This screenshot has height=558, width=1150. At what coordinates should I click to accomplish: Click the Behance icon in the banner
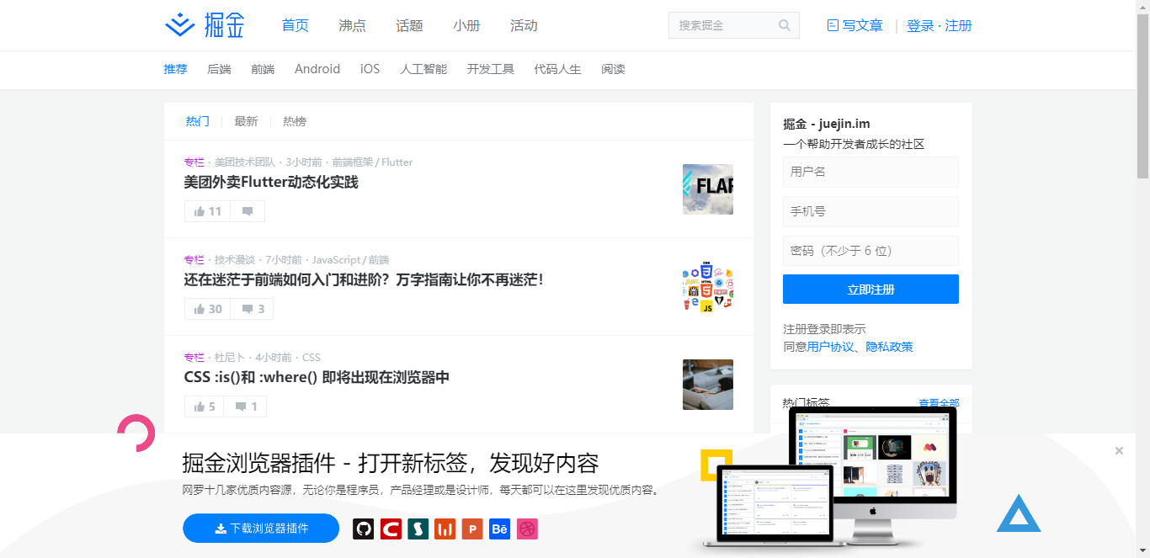click(x=499, y=529)
